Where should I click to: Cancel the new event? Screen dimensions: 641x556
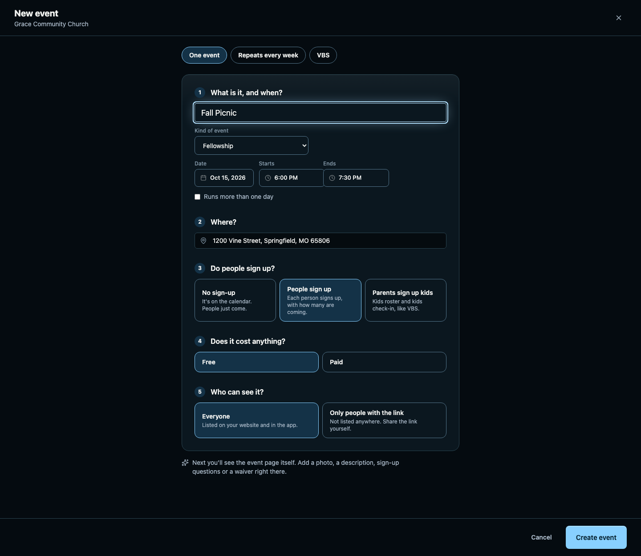pos(541,537)
